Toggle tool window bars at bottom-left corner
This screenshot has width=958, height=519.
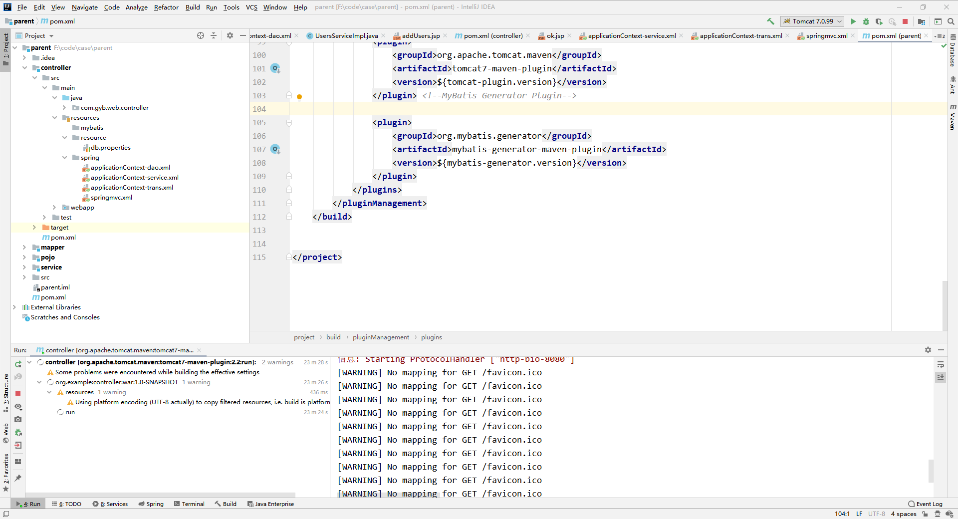click(x=6, y=514)
